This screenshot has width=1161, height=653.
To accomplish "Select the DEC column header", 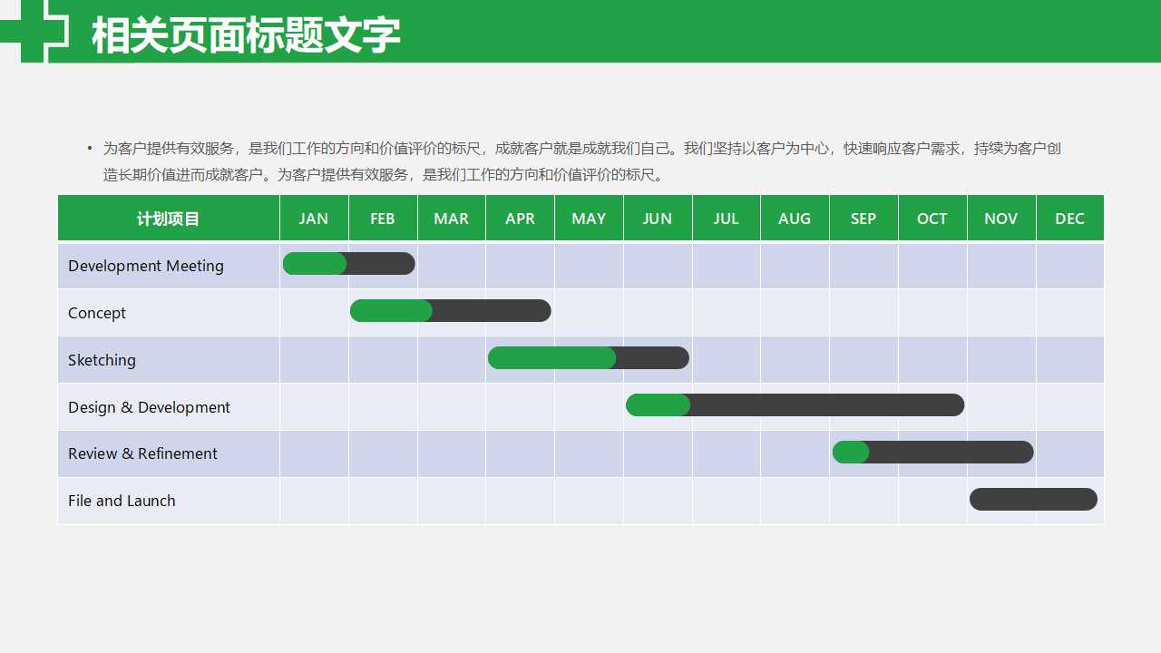I will 1070,219.
